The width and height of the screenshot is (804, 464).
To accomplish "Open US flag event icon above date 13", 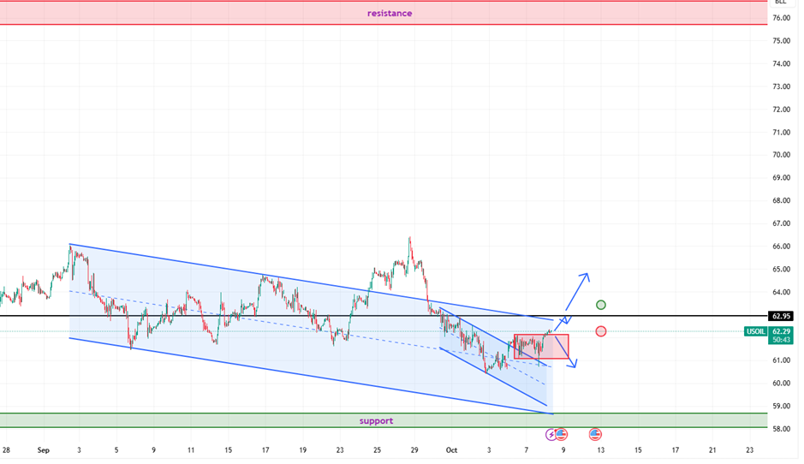I will click(x=595, y=435).
